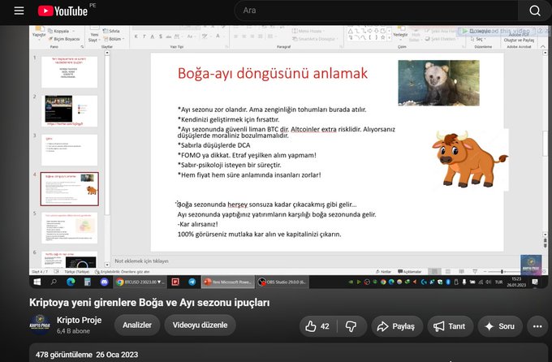Click the font color A button
Image resolution: width=552 pixels, height=362 pixels.
[218, 36]
